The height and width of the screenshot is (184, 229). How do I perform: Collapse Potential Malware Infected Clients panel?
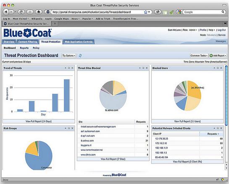pos(214,128)
